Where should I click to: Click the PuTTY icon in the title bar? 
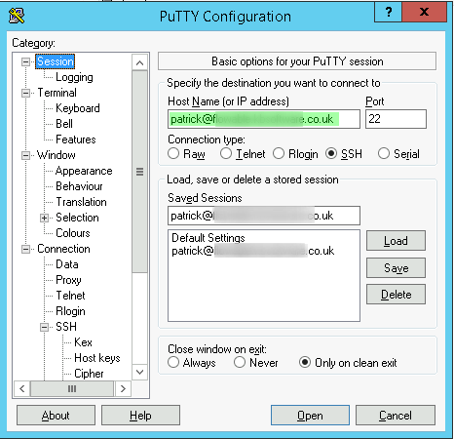coord(17,16)
